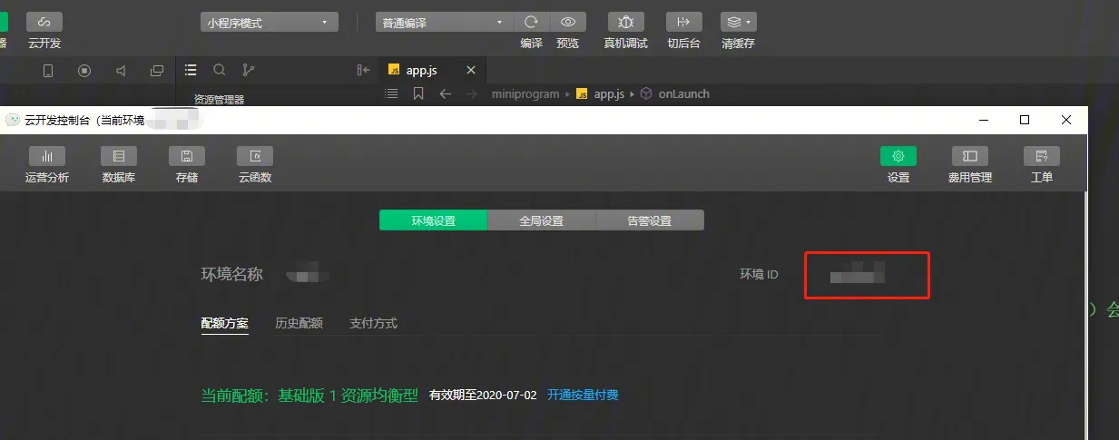
Task: Click the 切后台 switch background icon
Action: 683,23
